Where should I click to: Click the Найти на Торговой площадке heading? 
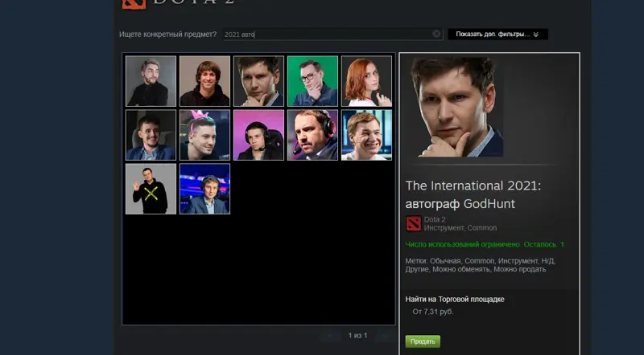pyautogui.click(x=455, y=300)
